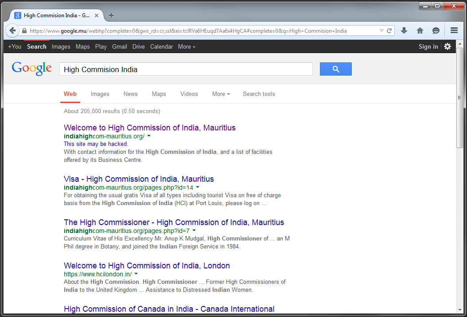The image size is (467, 317).
Task: Open a new tab with plus icon
Action: point(111,15)
